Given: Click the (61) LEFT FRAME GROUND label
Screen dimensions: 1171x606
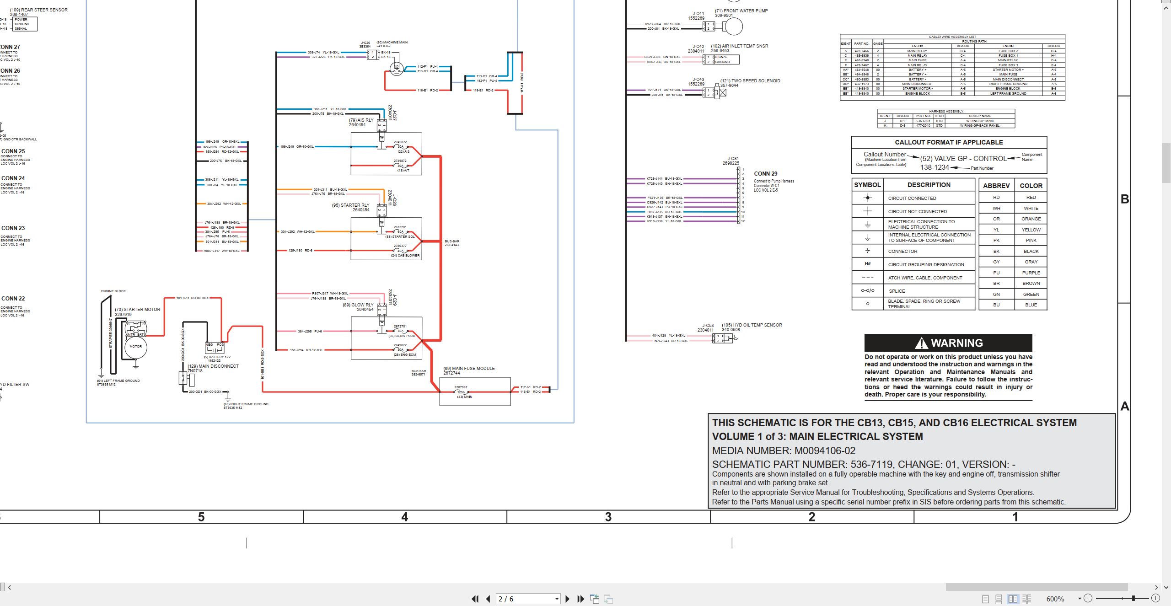Looking at the screenshot, I should (x=118, y=381).
